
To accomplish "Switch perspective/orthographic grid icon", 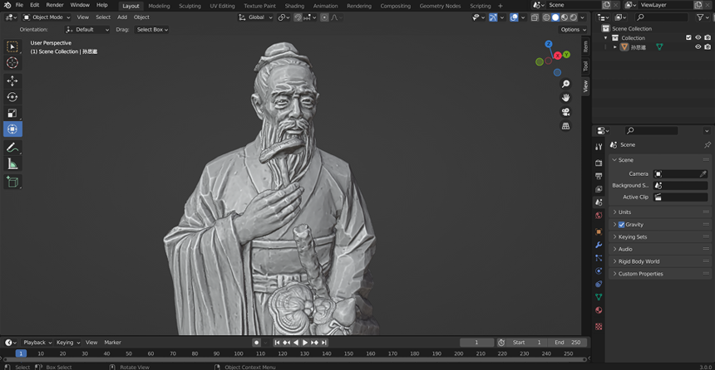I will pos(566,126).
